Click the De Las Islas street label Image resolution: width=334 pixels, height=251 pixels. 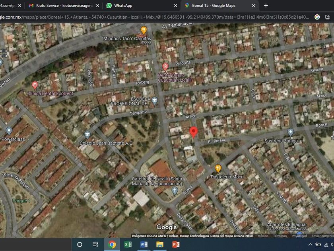pos(184,222)
